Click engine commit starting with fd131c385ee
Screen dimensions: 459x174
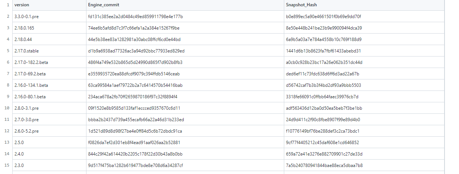[x=135, y=17]
